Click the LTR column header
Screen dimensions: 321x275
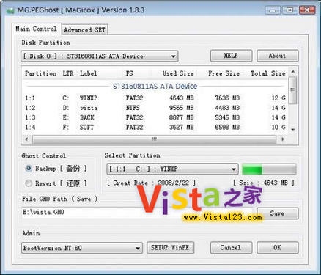[68, 73]
